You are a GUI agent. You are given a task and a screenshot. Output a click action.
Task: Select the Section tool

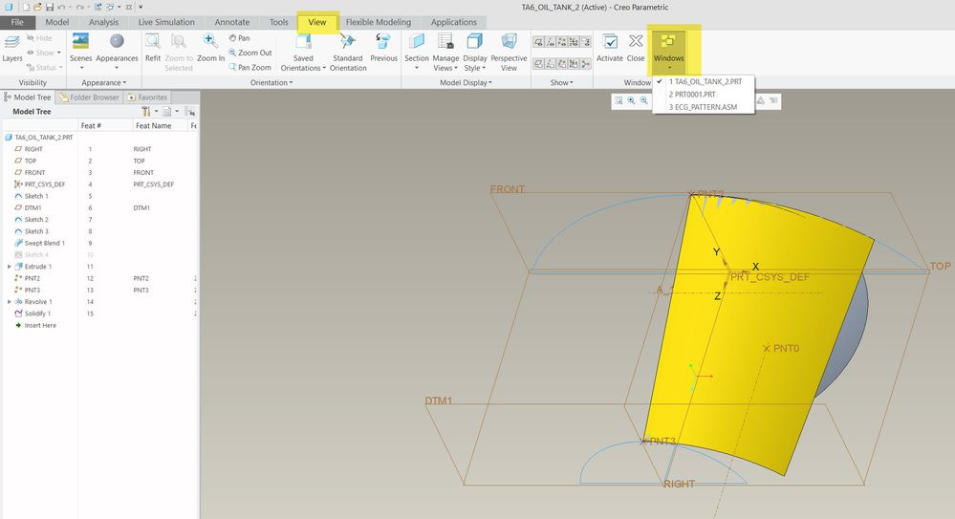pos(417,42)
